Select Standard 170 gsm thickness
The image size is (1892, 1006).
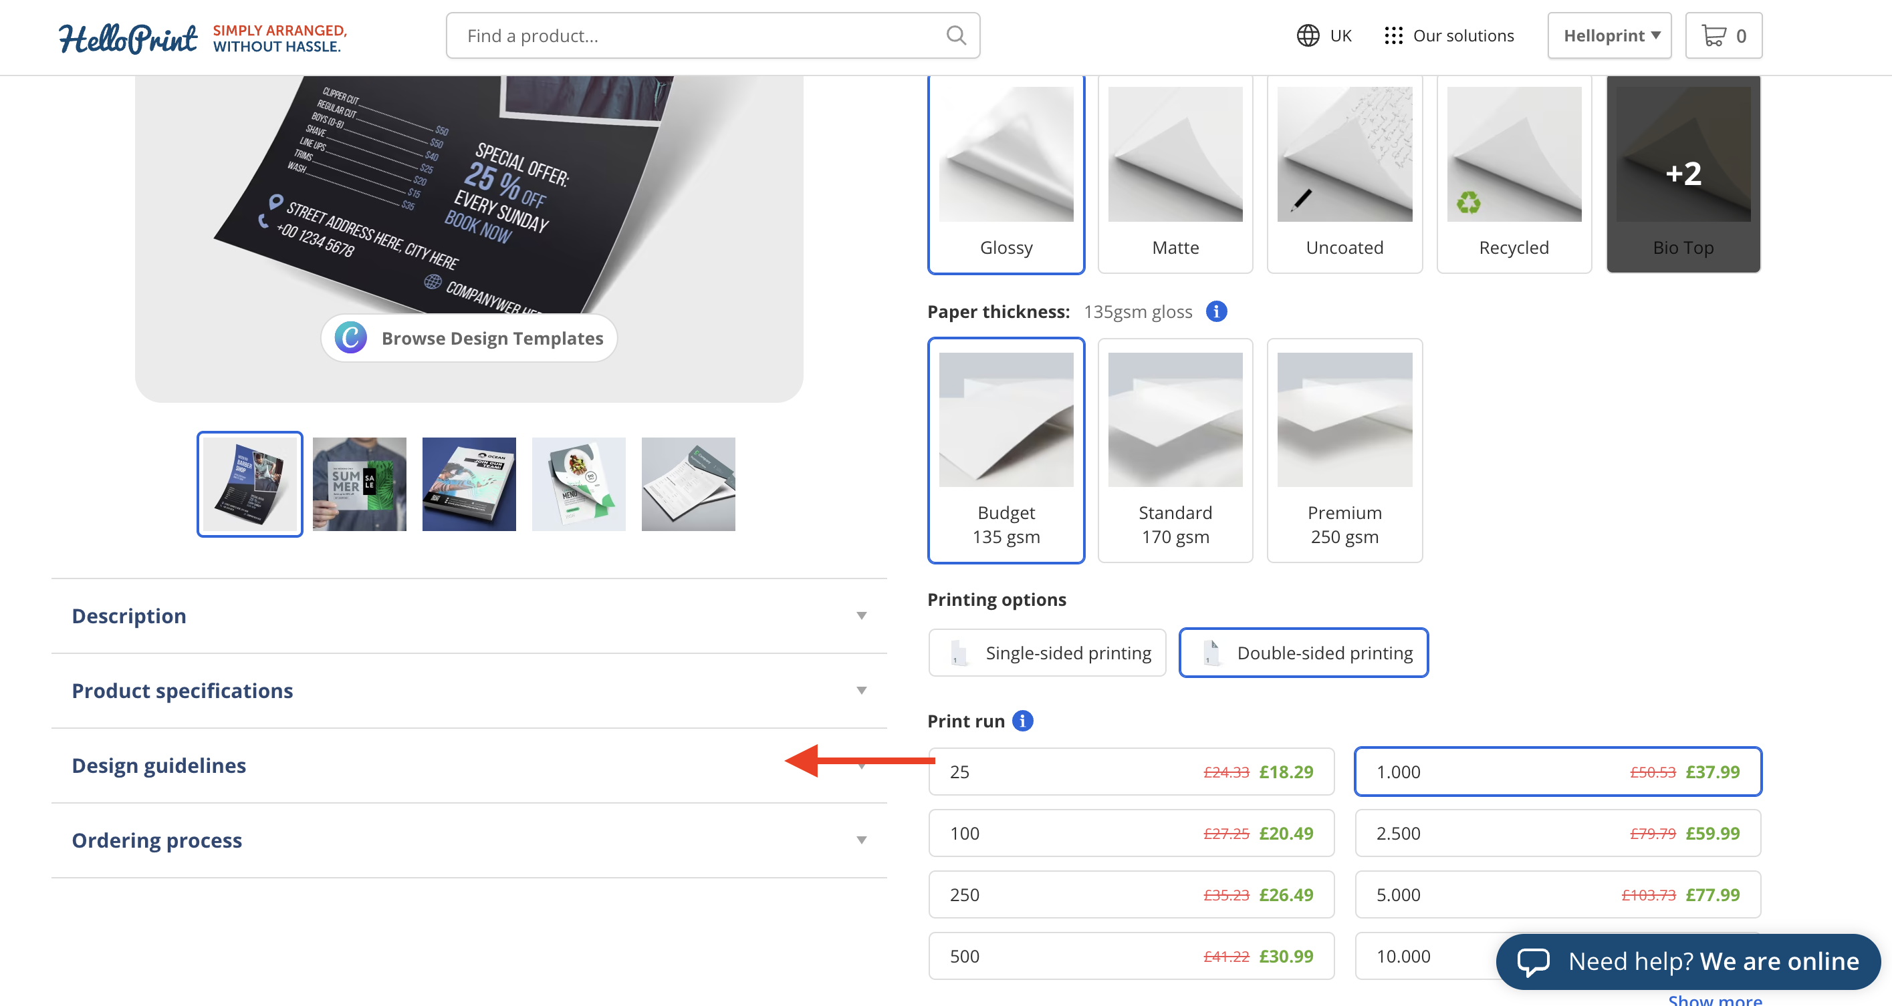1175,450
